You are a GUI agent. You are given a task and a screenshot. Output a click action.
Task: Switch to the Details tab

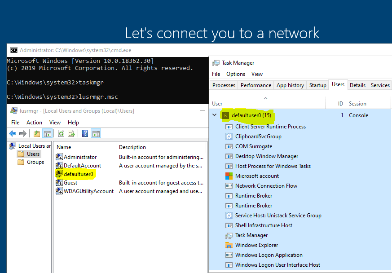click(357, 85)
